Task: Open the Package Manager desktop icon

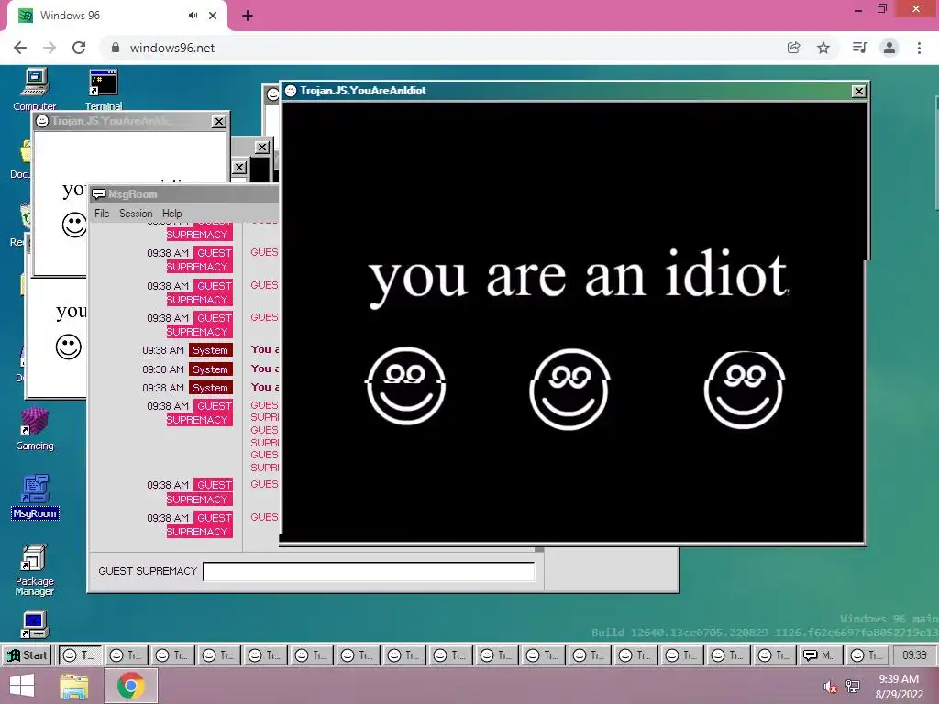Action: (35, 570)
